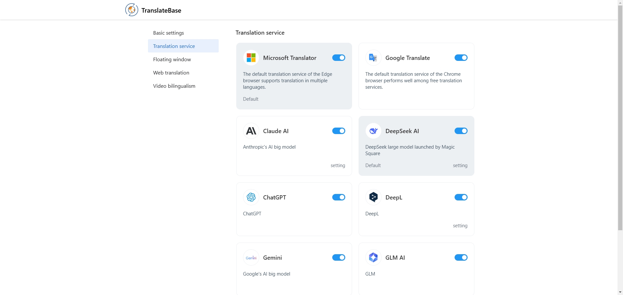This screenshot has height=295, width=623.
Task: Turn off the Gemini service toggle
Action: coord(338,257)
